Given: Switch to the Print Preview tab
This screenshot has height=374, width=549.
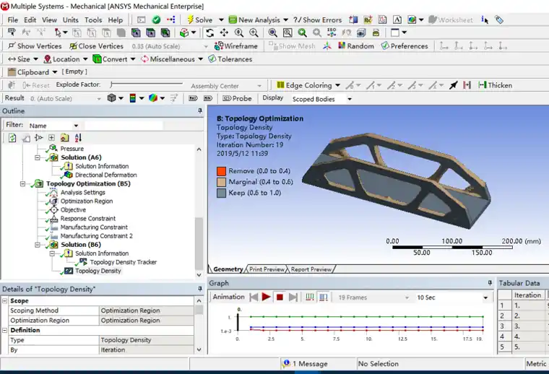Looking at the screenshot, I should 267,269.
